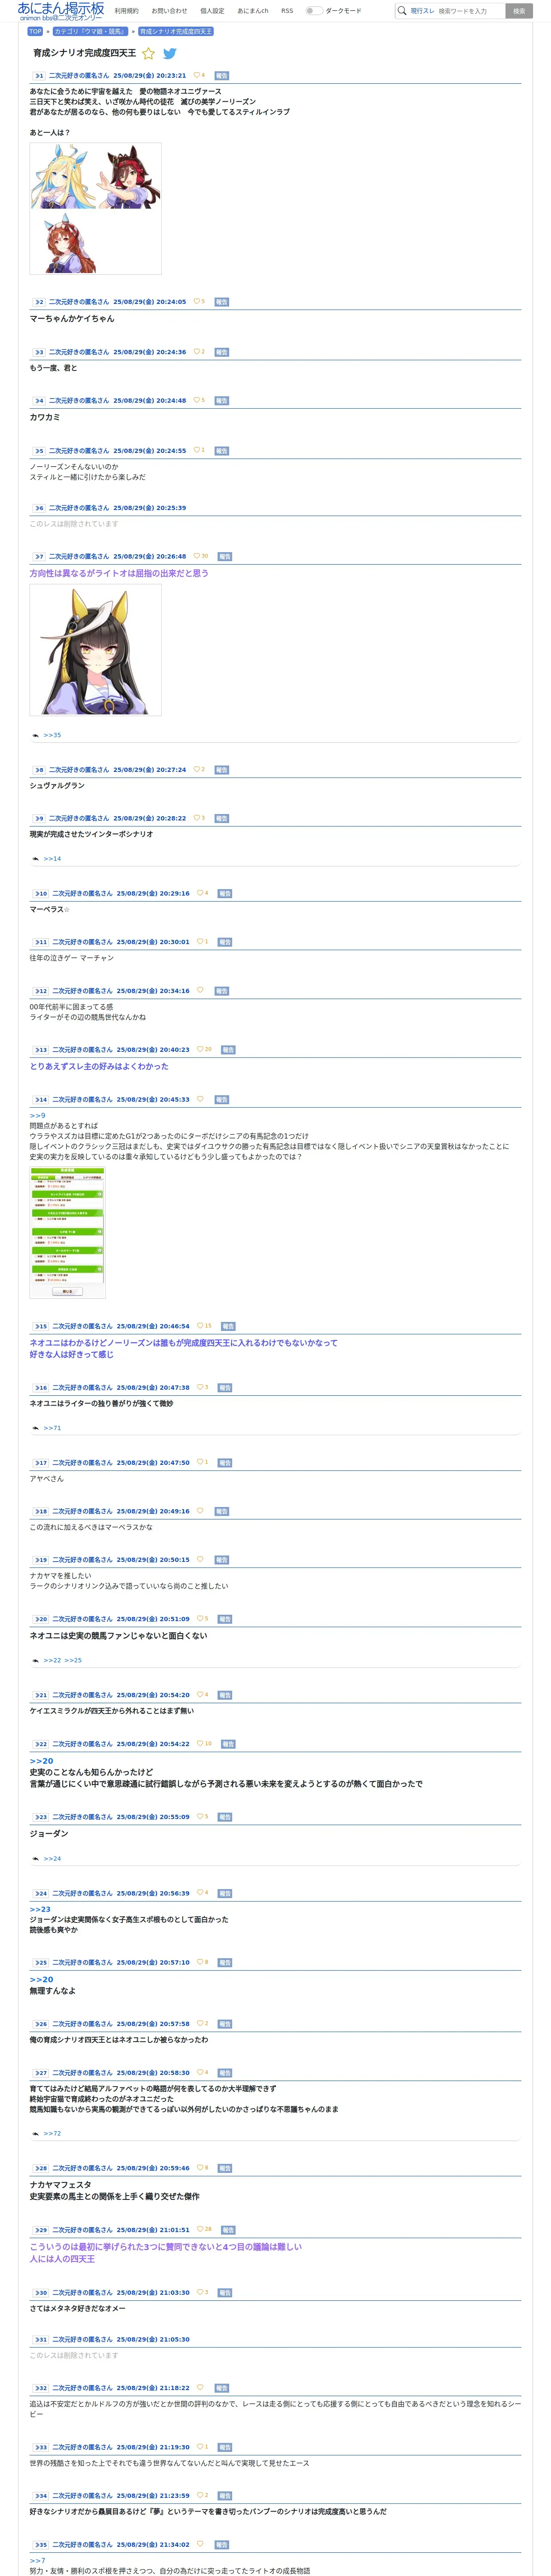The height and width of the screenshot is (2576, 551).
Task: Click the reply arrow icon beside >>71
Action: [x=35, y=1428]
